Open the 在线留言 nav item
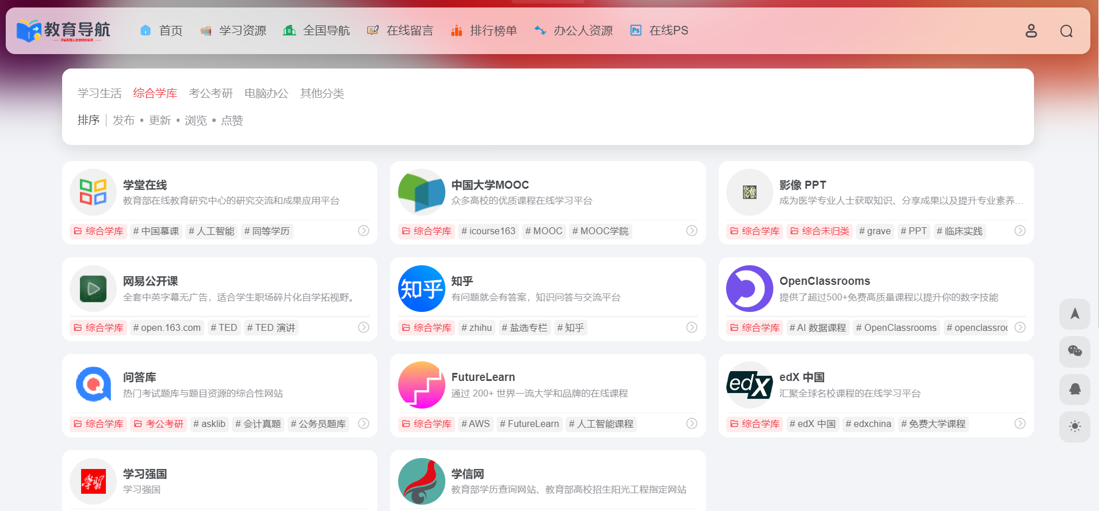This screenshot has height=511, width=1099. 400,30
